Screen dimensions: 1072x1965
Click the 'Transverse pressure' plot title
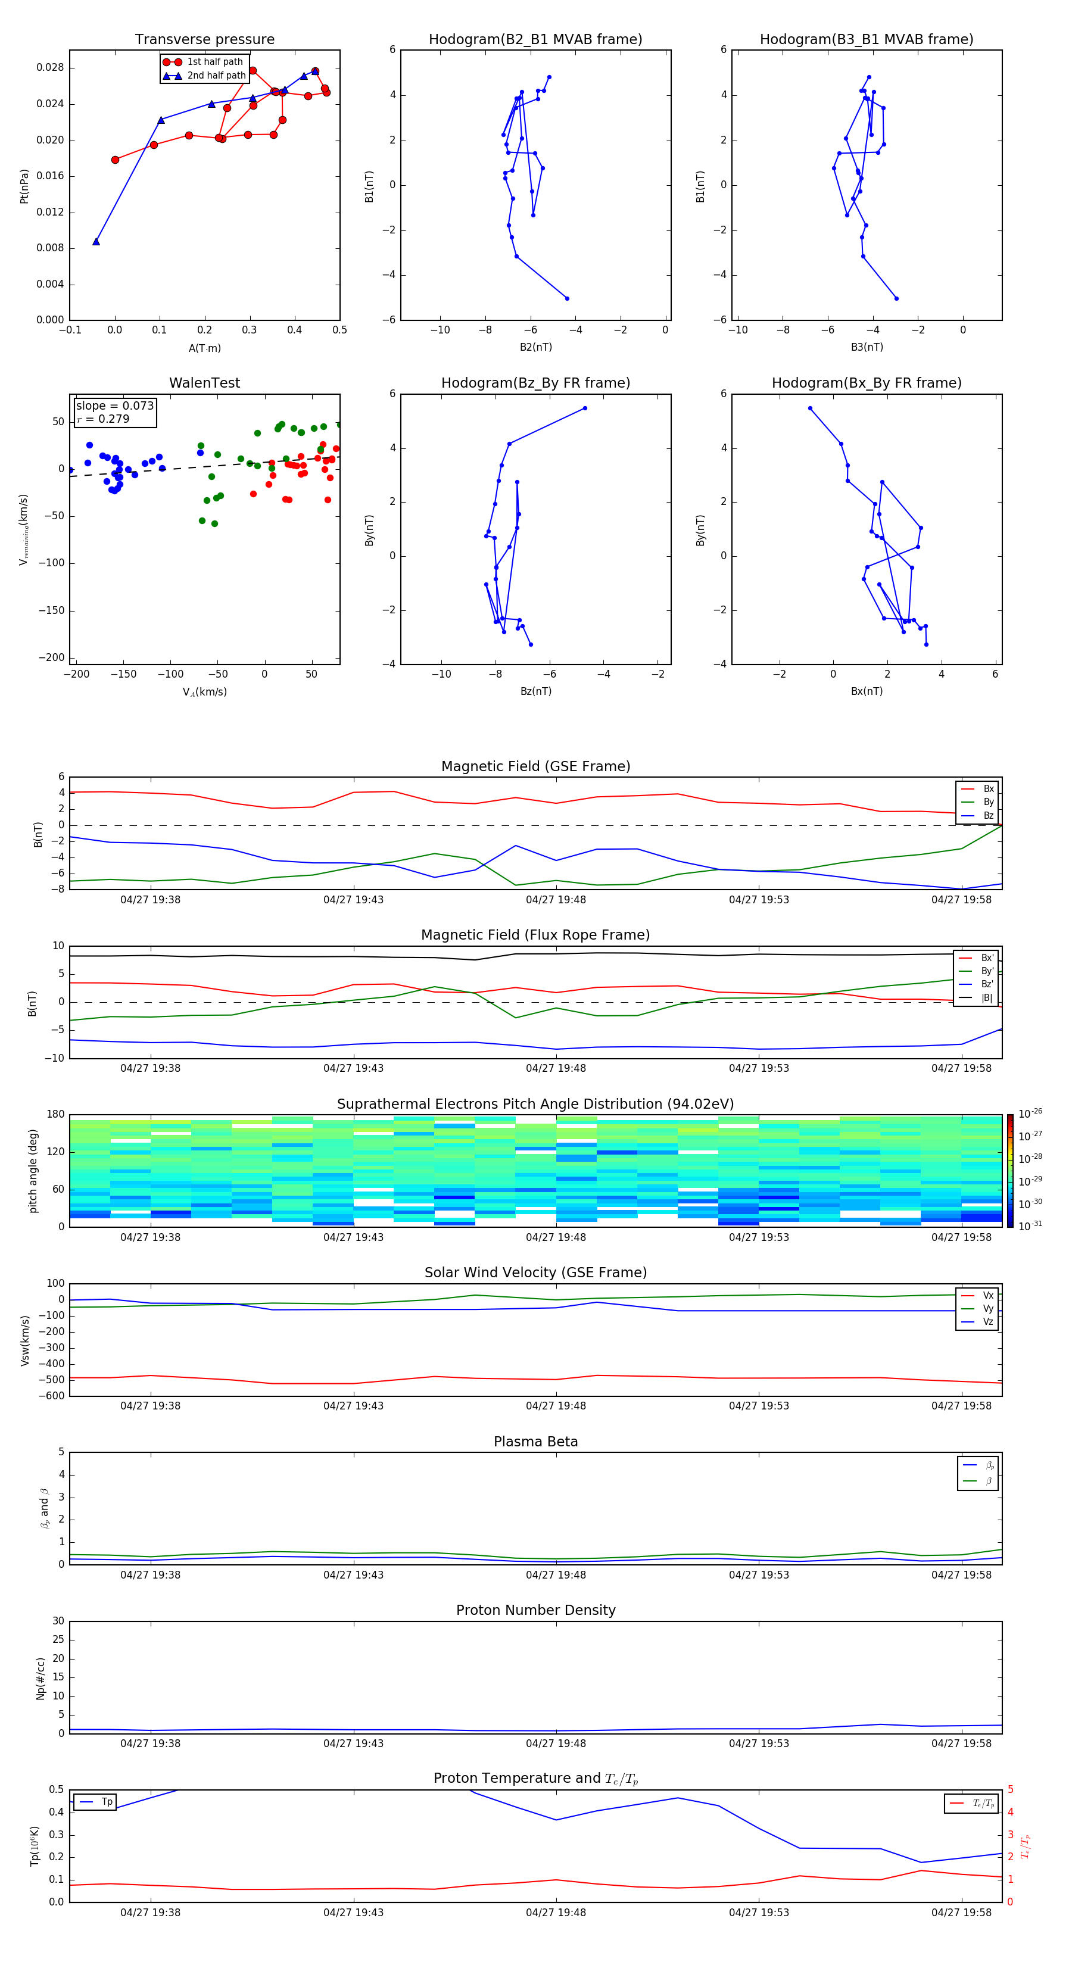pos(204,40)
